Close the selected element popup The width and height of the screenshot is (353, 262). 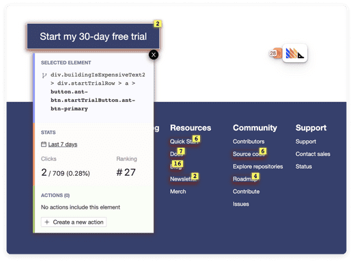point(154,55)
